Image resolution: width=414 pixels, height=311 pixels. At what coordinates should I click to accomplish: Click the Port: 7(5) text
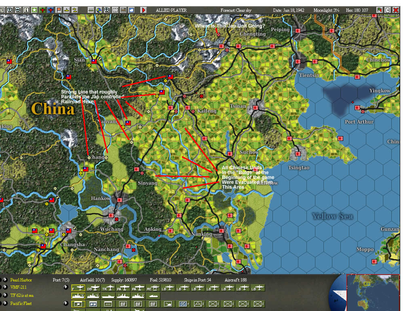tap(61, 280)
